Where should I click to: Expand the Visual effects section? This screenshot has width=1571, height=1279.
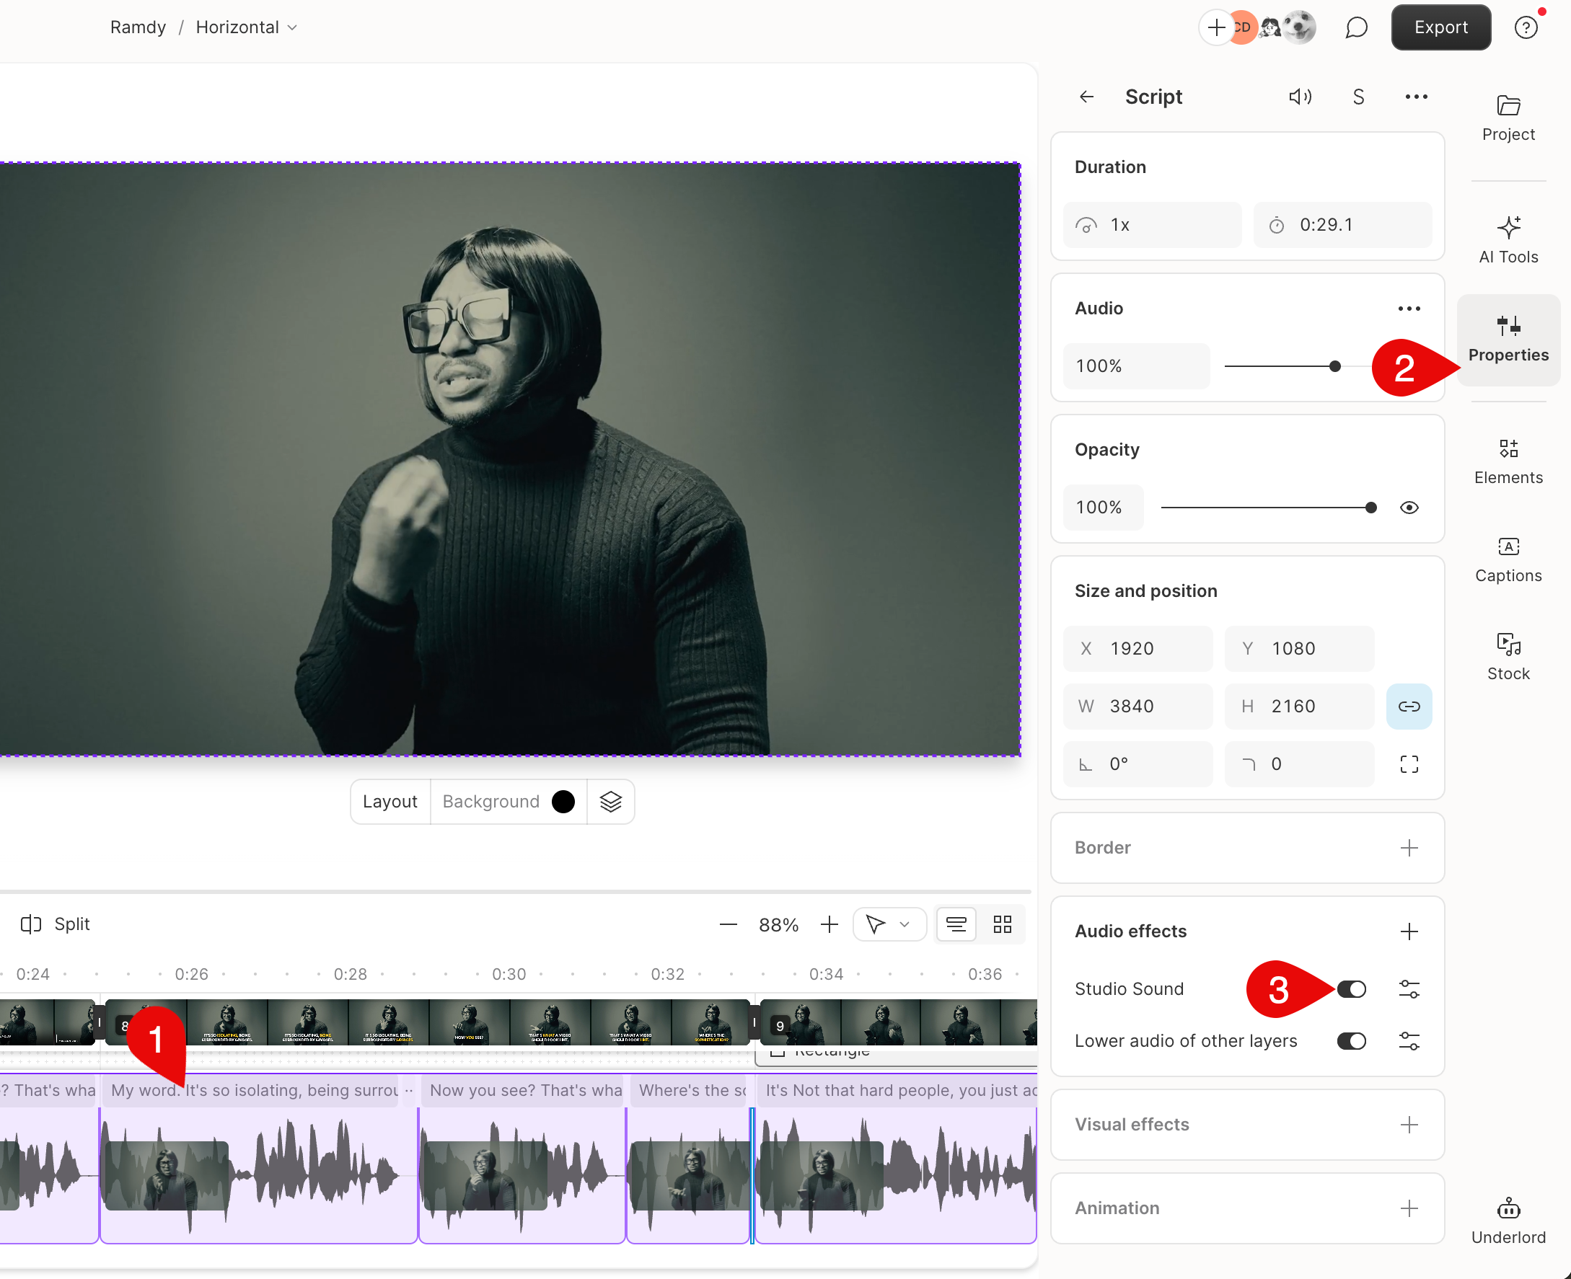click(x=1409, y=1124)
